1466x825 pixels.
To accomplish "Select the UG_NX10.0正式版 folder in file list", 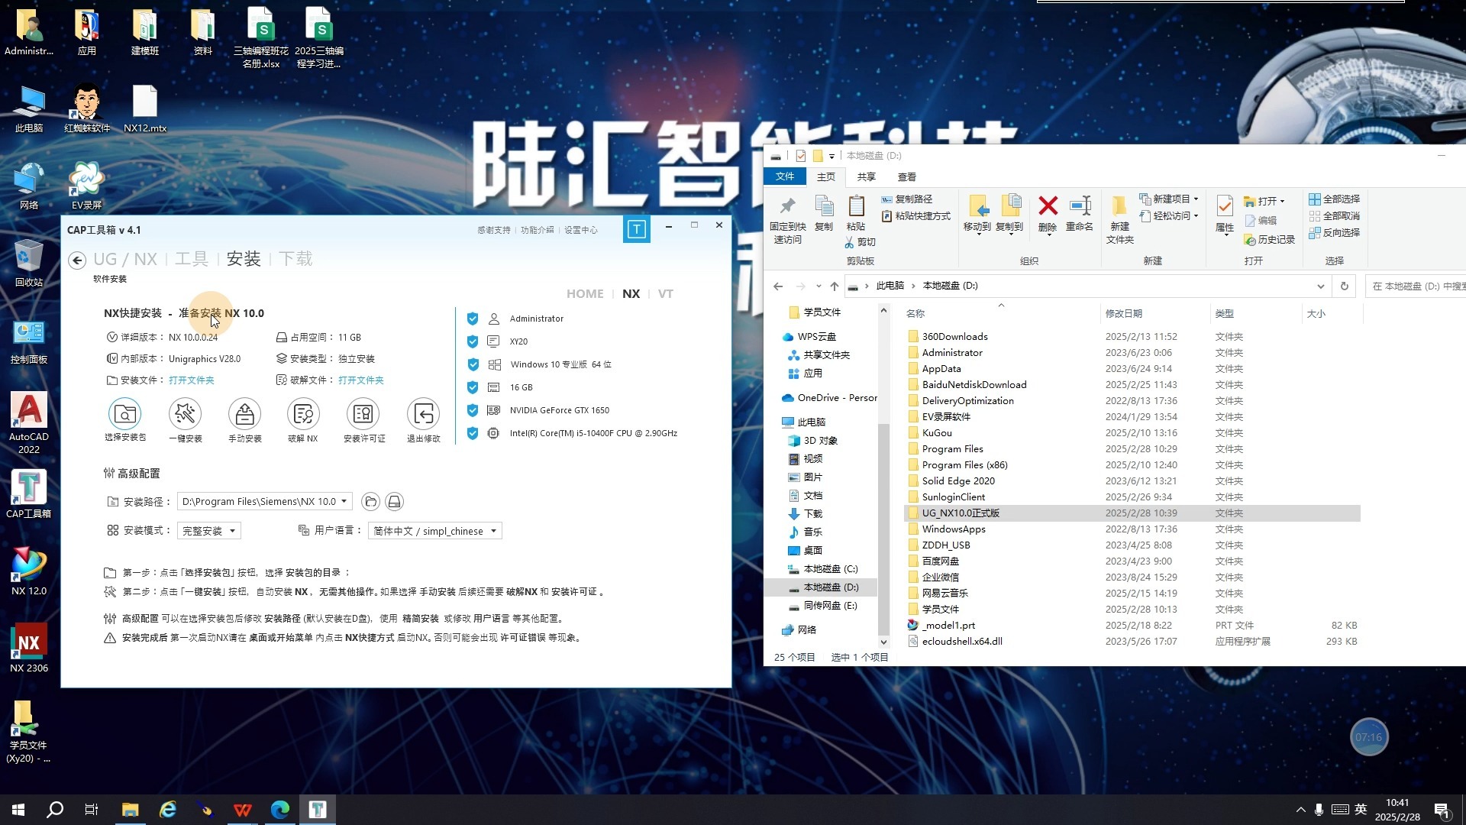I will (x=961, y=513).
